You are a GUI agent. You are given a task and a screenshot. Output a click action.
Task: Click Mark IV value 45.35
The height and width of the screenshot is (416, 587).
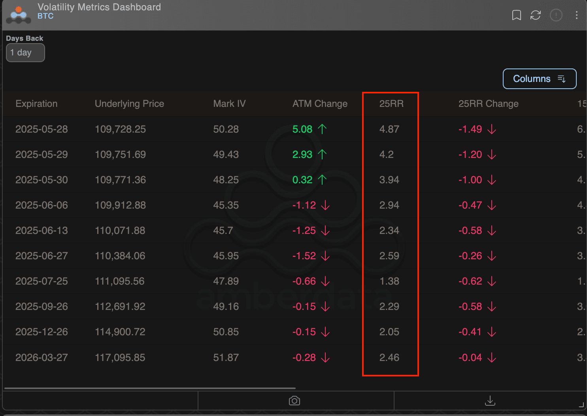coord(226,205)
